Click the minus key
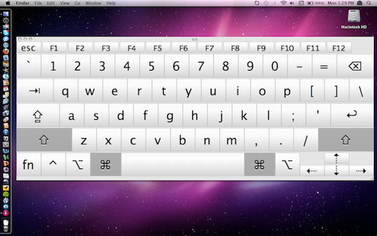 (300, 66)
